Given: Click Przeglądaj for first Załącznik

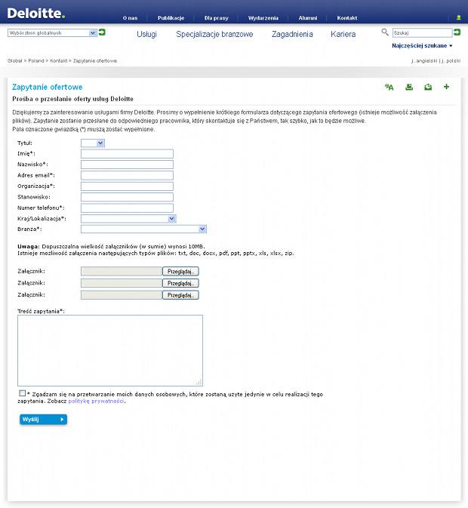Looking at the screenshot, I should click(180, 272).
